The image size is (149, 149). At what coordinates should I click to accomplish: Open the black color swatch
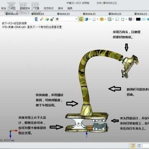click(138, 19)
